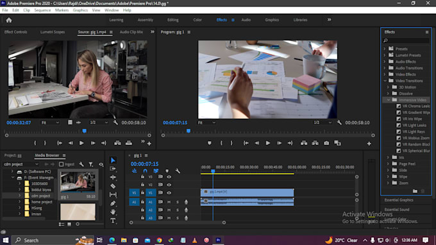The image size is (436, 245).
Task: Expand the Dissolve transitions folder
Action: [x=388, y=94]
